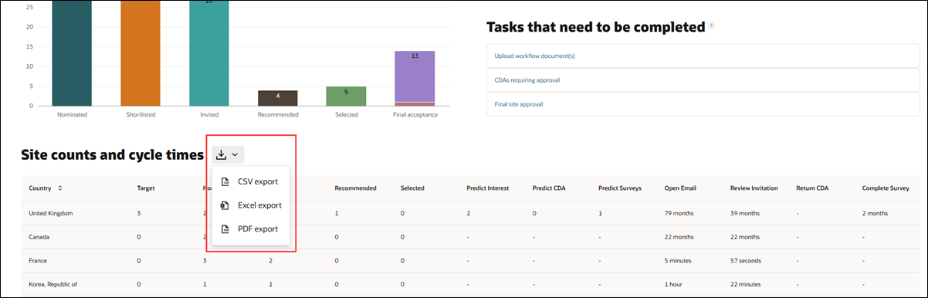Select CSV export from the menu
This screenshot has height=298, width=928.
[x=251, y=181]
